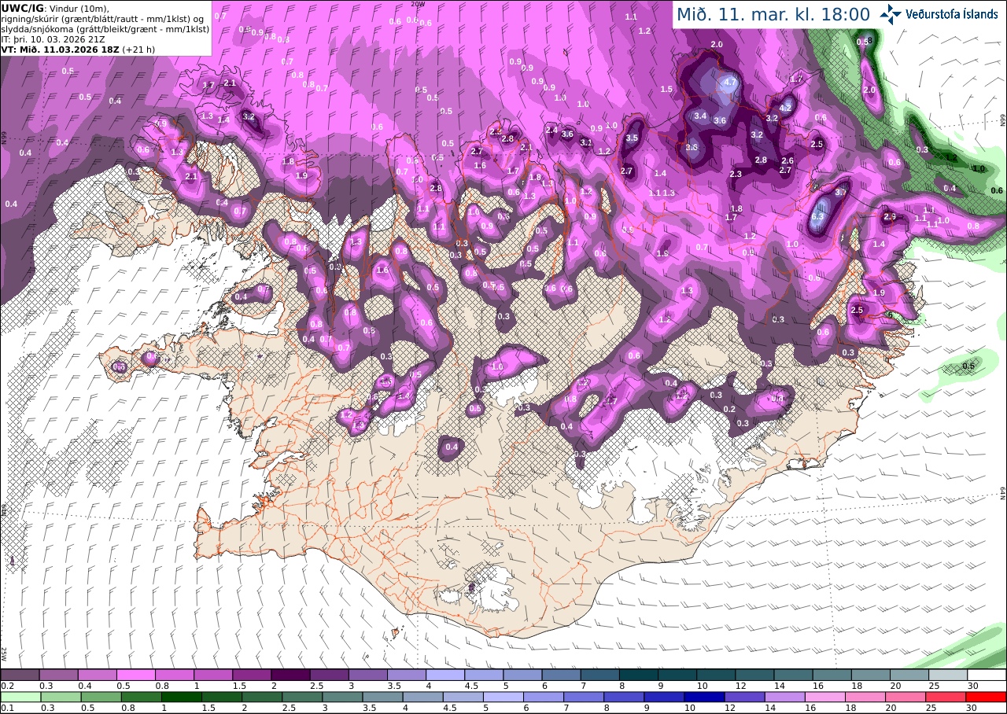Screen dimensions: 1007x714
Task: Click the 20W longitude label at the top
Action: coord(418,4)
